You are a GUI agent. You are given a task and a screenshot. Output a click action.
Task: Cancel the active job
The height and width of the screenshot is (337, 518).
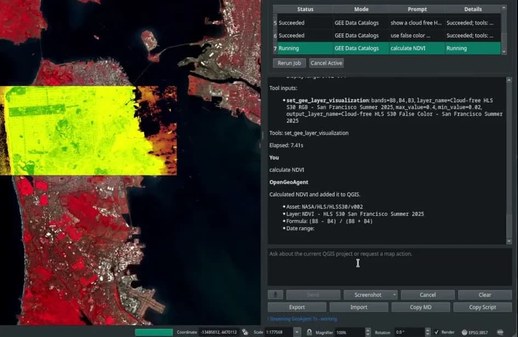pos(326,63)
